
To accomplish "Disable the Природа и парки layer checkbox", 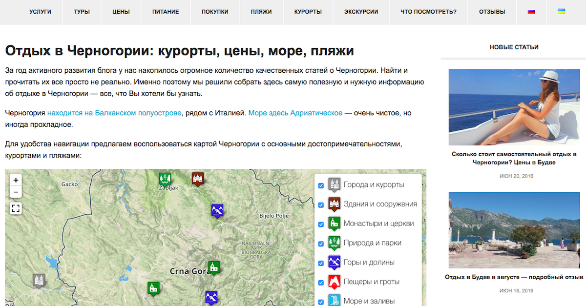I will (321, 244).
